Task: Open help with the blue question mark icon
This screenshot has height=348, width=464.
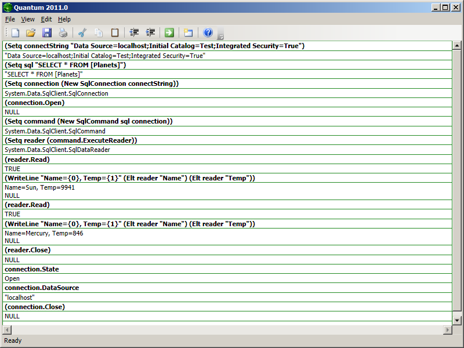Action: click(x=208, y=32)
